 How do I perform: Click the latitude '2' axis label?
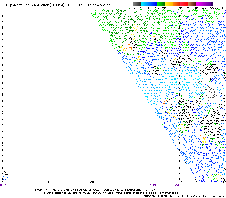tap(2, 145)
